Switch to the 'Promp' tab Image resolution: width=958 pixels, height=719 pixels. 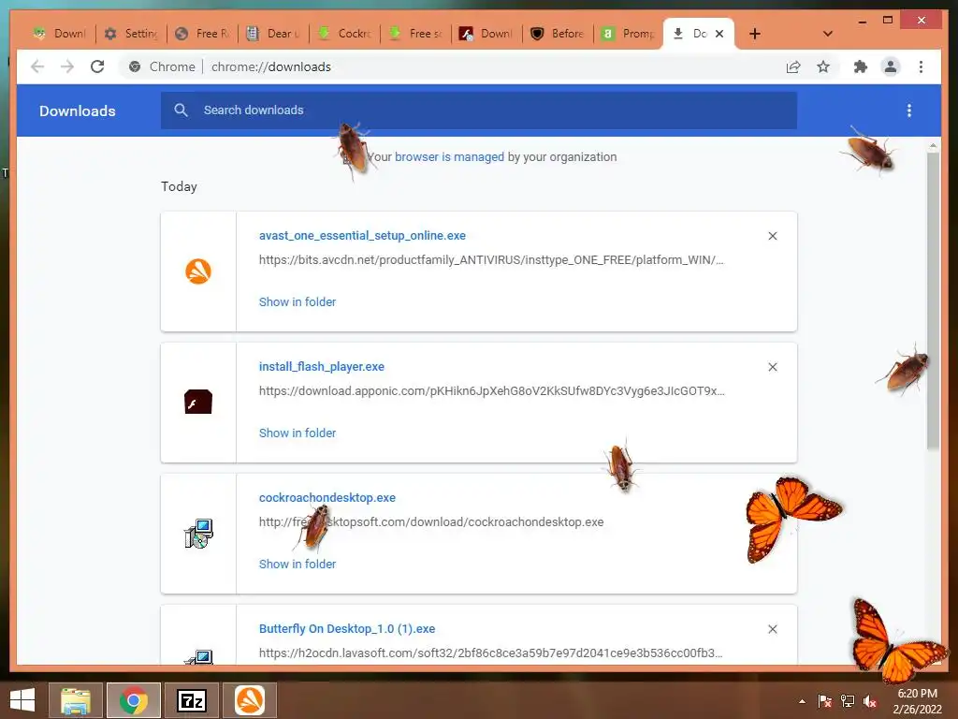629,34
